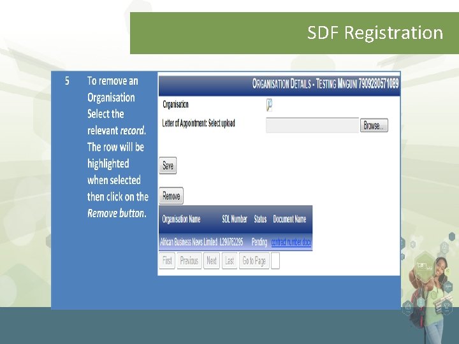Viewport: 459px width, 344px height.
Task: Click the Remove button
Action: (171, 196)
